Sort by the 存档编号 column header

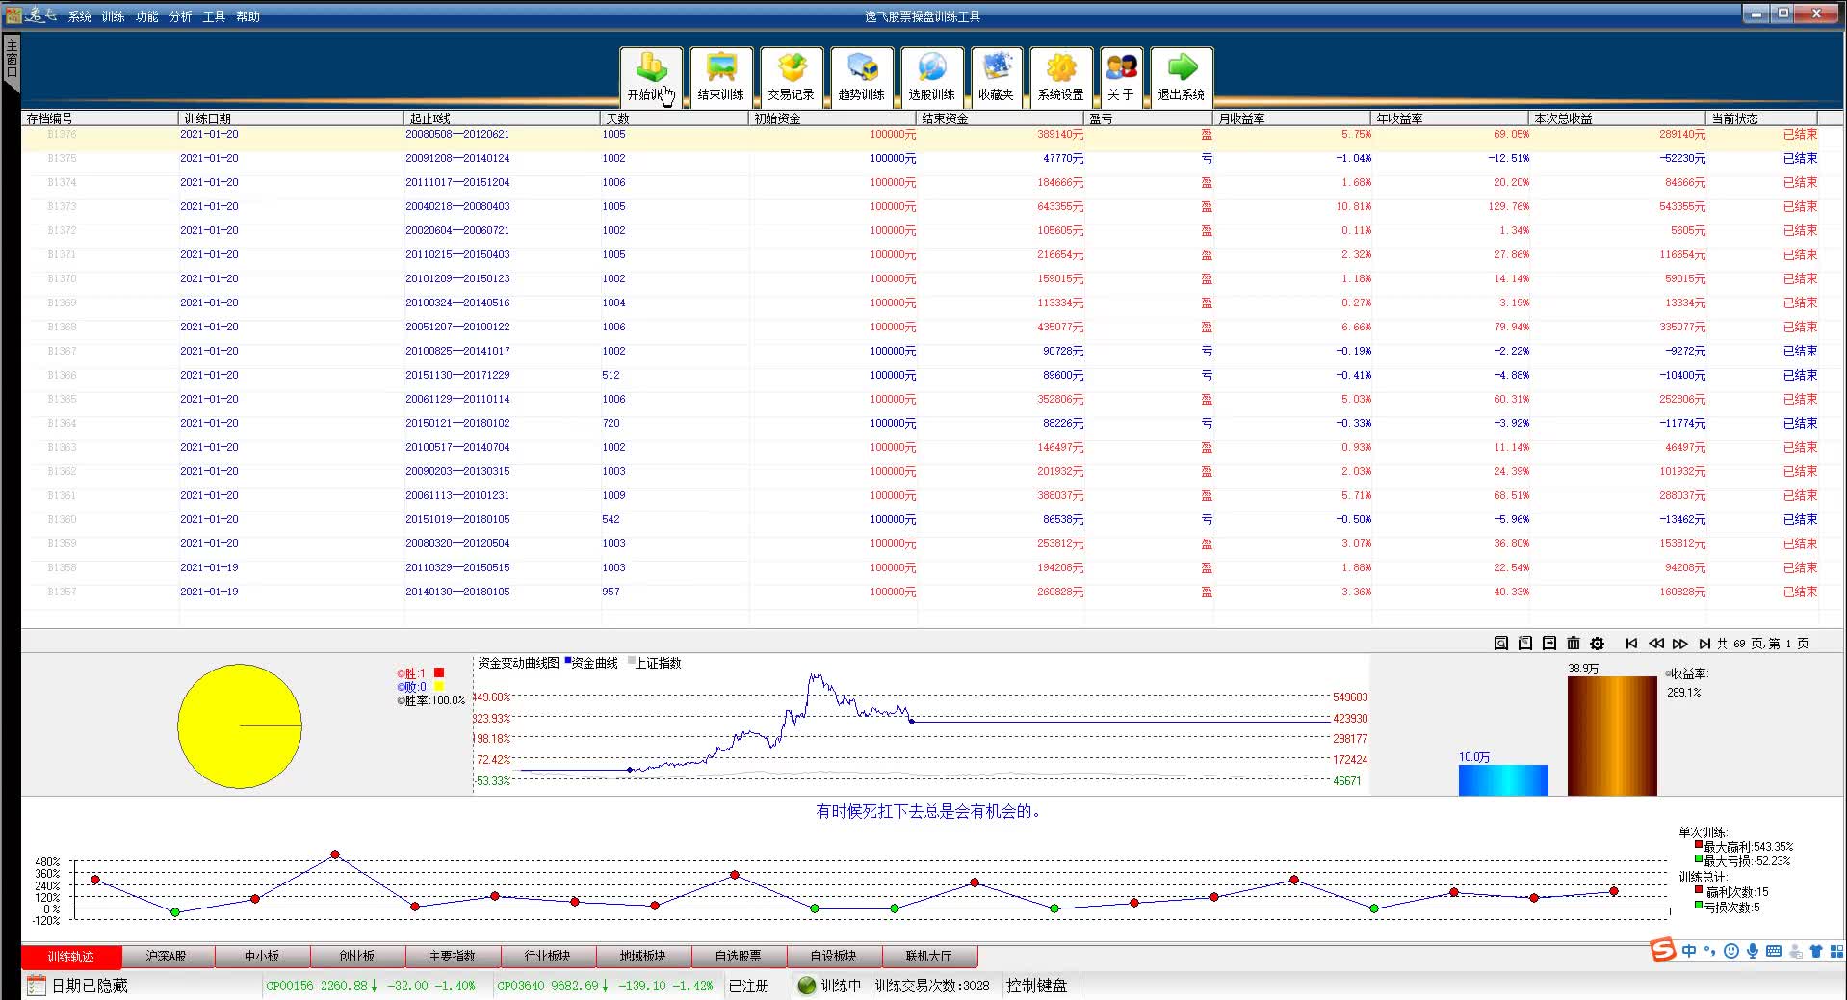(x=100, y=118)
